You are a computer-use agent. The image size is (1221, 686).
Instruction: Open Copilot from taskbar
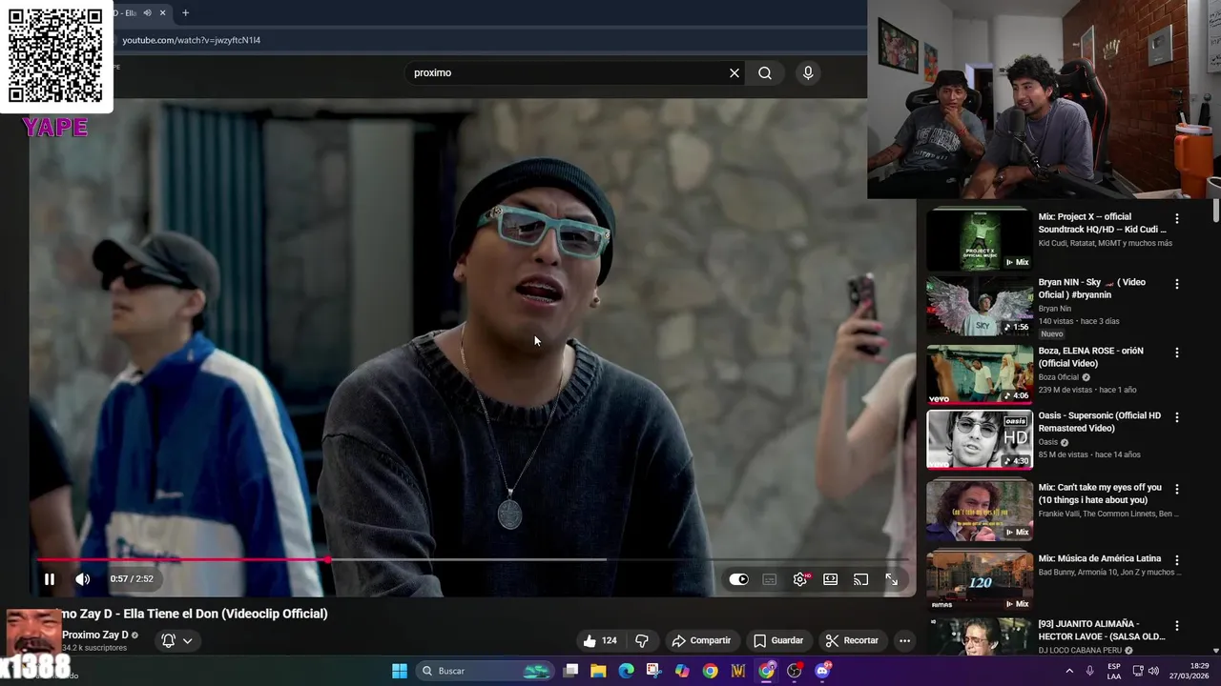tap(682, 671)
